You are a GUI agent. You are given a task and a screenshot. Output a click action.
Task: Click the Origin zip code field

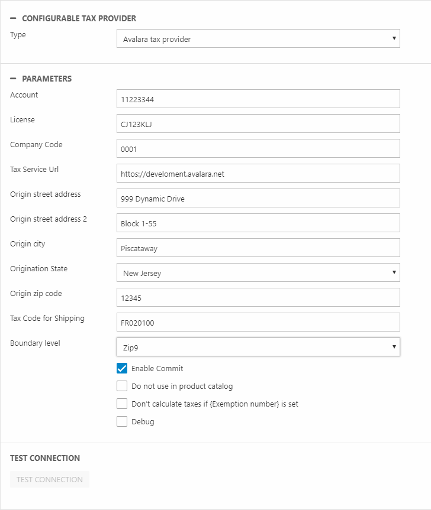click(x=258, y=298)
